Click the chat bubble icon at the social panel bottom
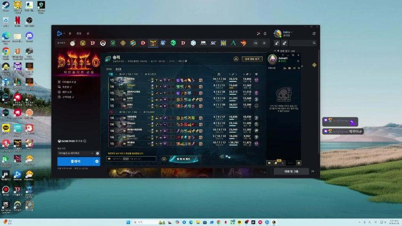 pos(269,163)
